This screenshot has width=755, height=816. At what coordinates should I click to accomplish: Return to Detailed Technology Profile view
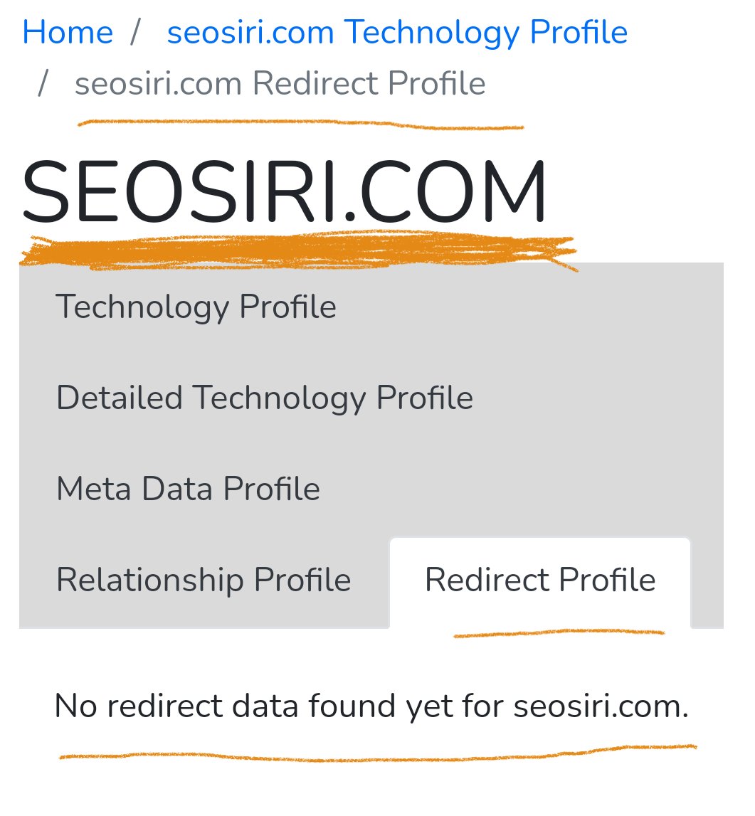[265, 397]
